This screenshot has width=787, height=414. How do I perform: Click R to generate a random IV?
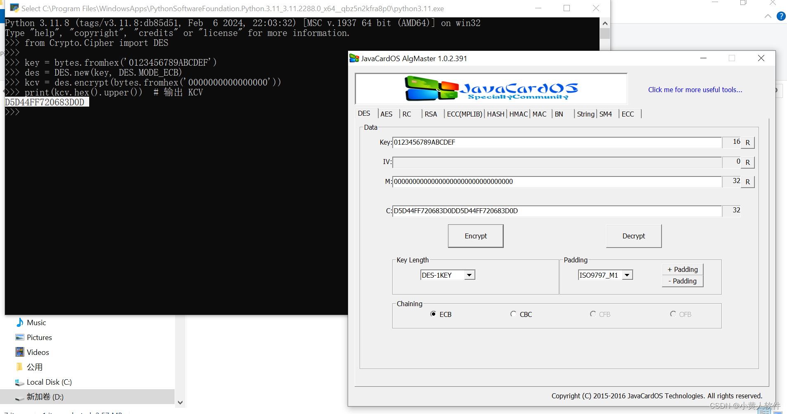coord(747,162)
